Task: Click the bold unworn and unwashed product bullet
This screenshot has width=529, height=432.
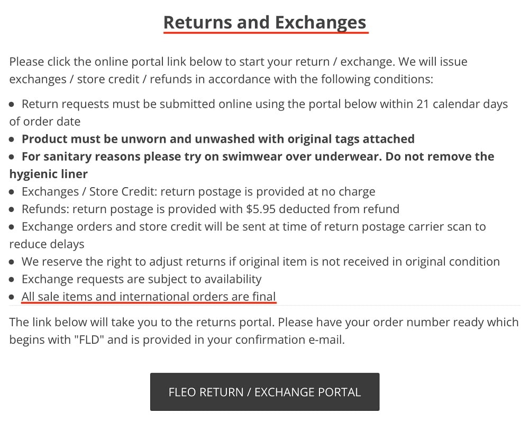Action: 217,139
